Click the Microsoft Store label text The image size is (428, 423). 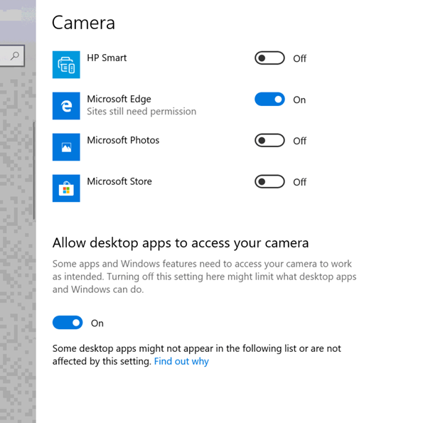pyautogui.click(x=119, y=181)
